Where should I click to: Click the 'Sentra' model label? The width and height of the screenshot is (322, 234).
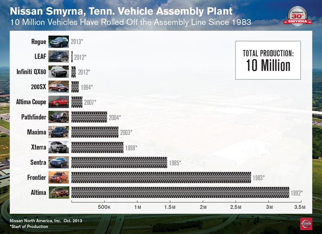[x=38, y=162]
